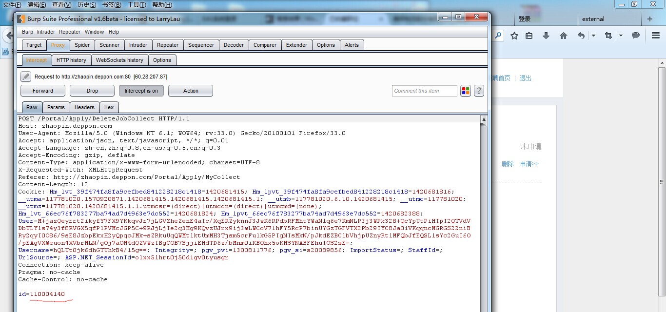Open the Help menu in Burp
This screenshot has width=666, height=312.
coord(114,32)
